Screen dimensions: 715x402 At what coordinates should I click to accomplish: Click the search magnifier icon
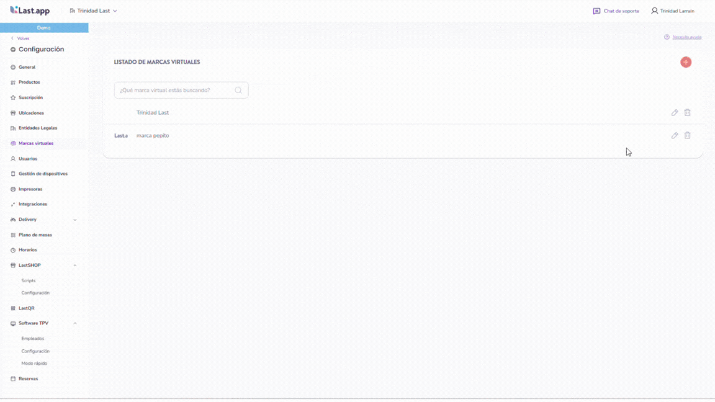tap(238, 90)
